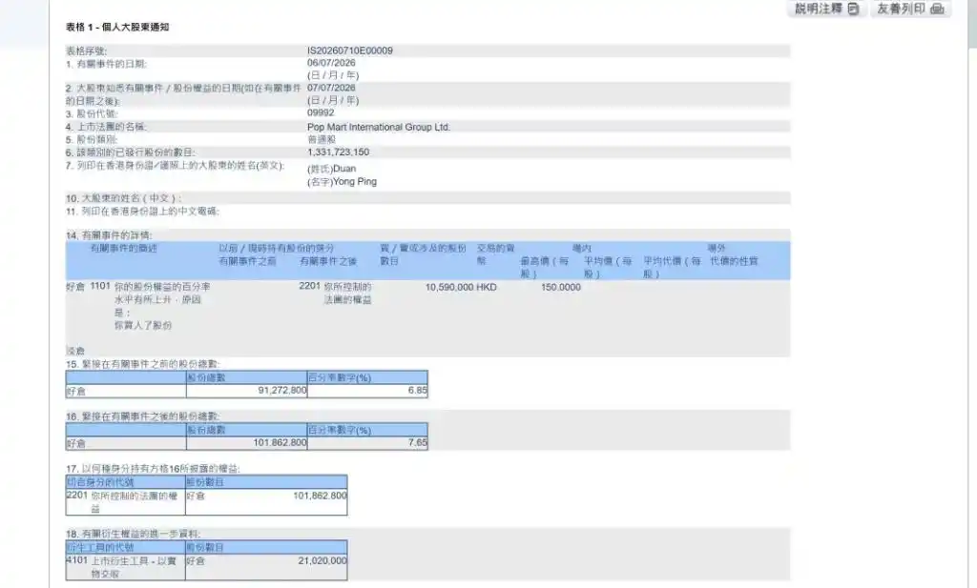The width and height of the screenshot is (977, 588).
Task: Select the form serial number IS20260710E00009
Action: click(349, 51)
